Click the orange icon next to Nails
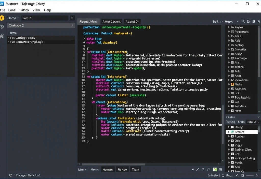261x179 pixels. click(x=232, y=84)
